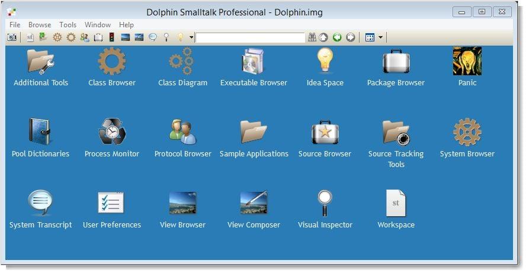
Task: Open the Visual Inspector magnifier icon
Action: pos(325,203)
